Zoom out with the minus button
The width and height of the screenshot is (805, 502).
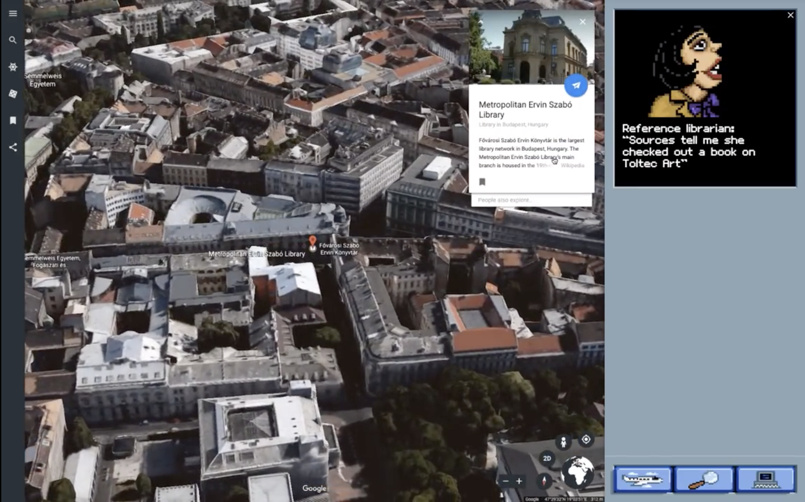click(506, 481)
